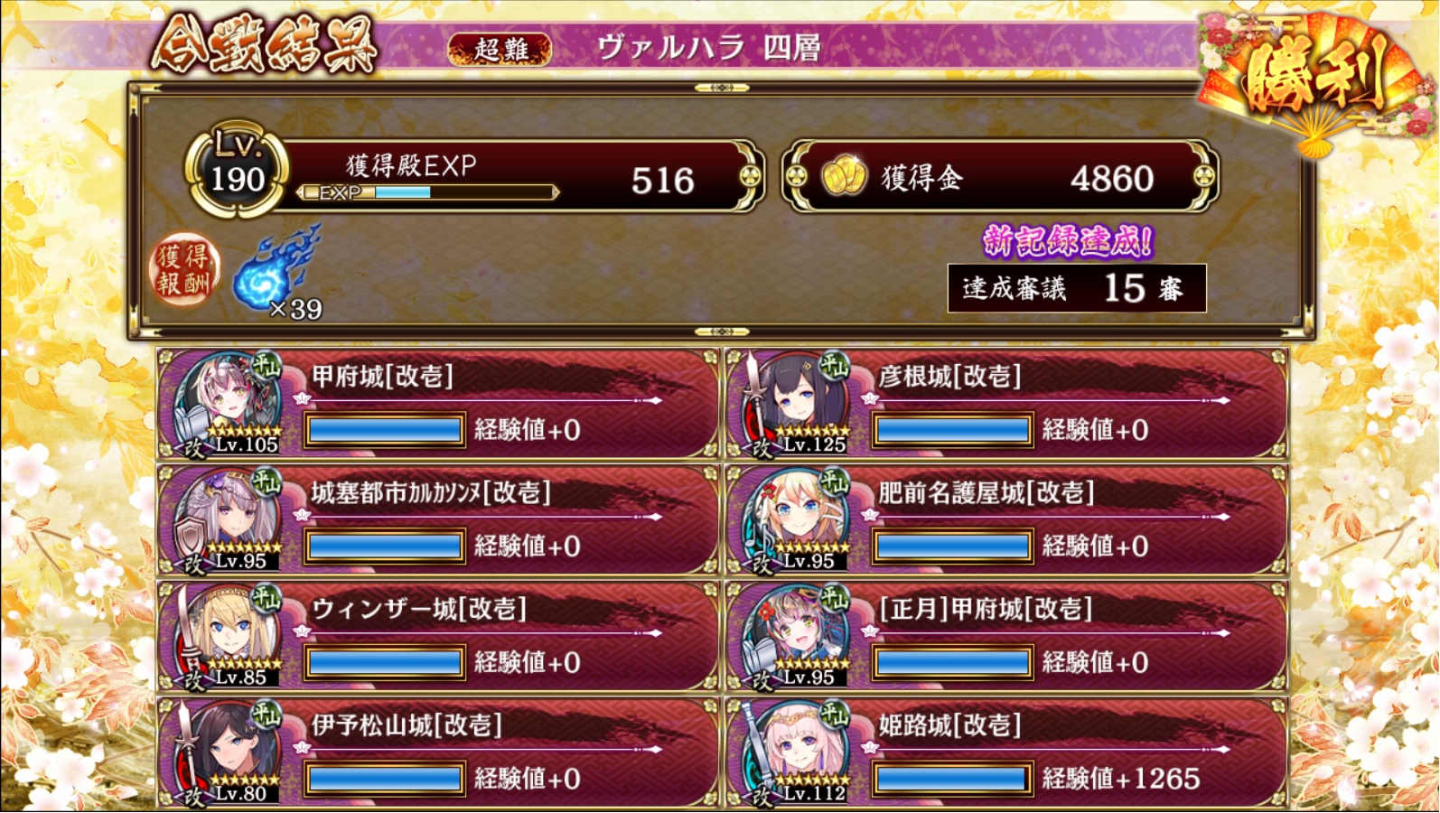This screenshot has height=813, width=1440.
Task: Click the Lv. 190 level badge
Action: [x=237, y=170]
